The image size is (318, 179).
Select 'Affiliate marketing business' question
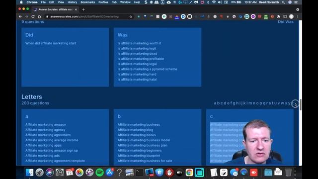139,125
